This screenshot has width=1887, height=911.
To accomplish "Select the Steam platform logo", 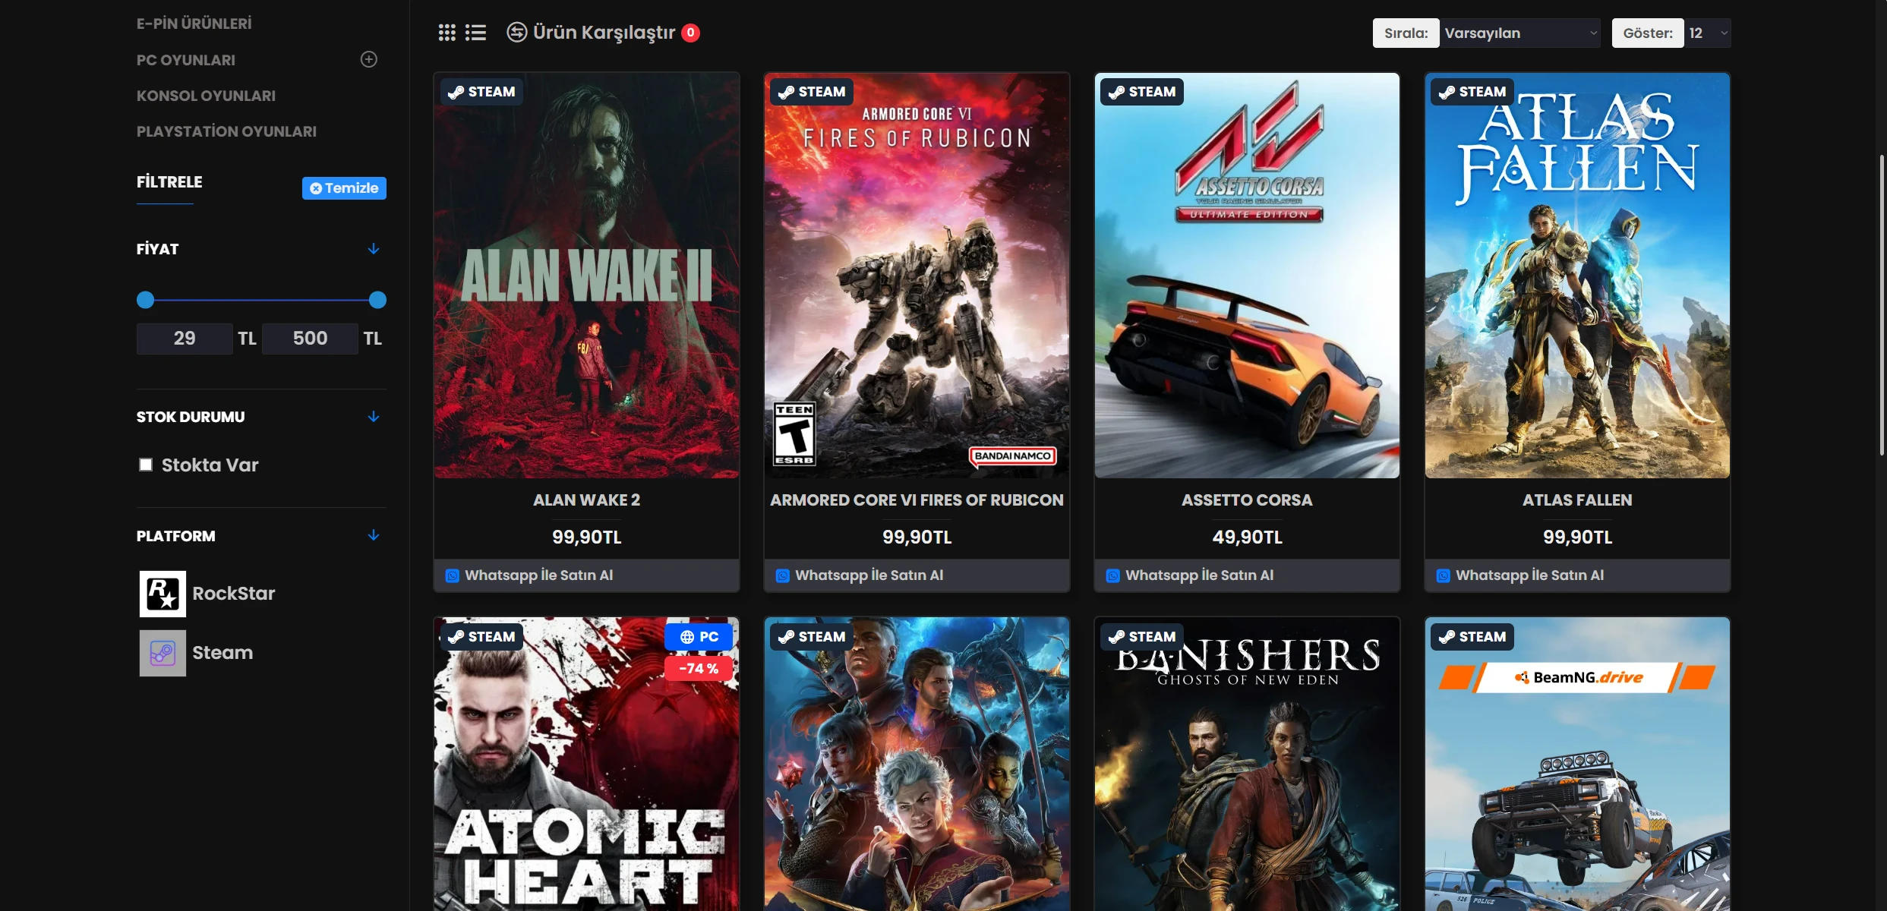I will (163, 653).
